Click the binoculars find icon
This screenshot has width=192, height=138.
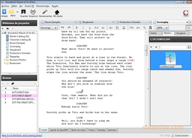click(132, 28)
